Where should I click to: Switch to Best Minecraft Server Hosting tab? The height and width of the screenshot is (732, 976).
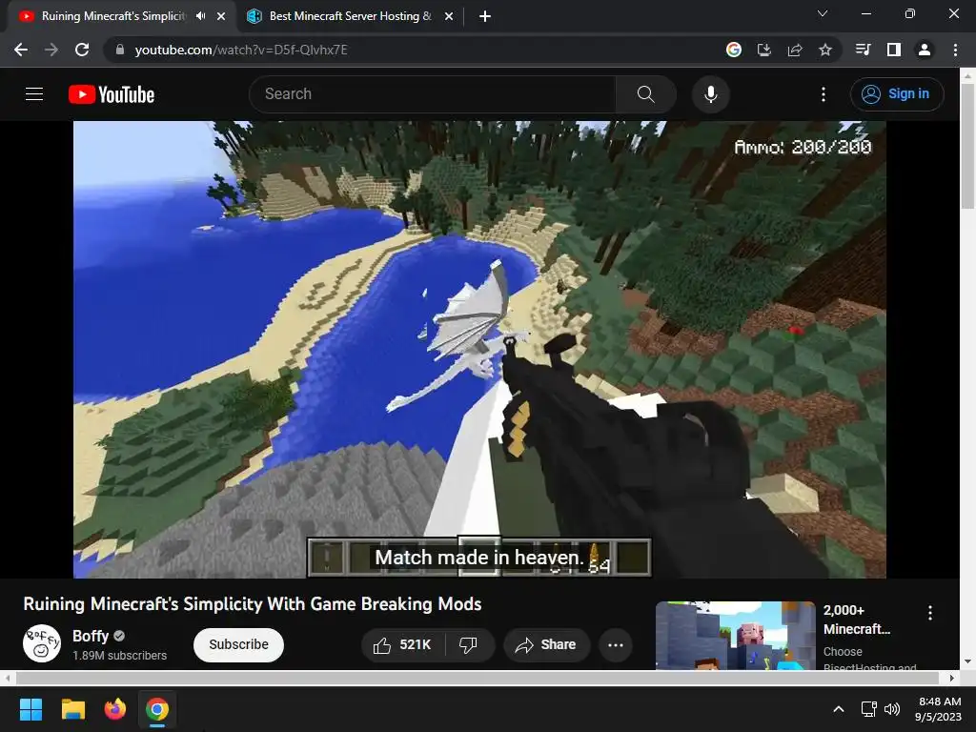[351, 16]
